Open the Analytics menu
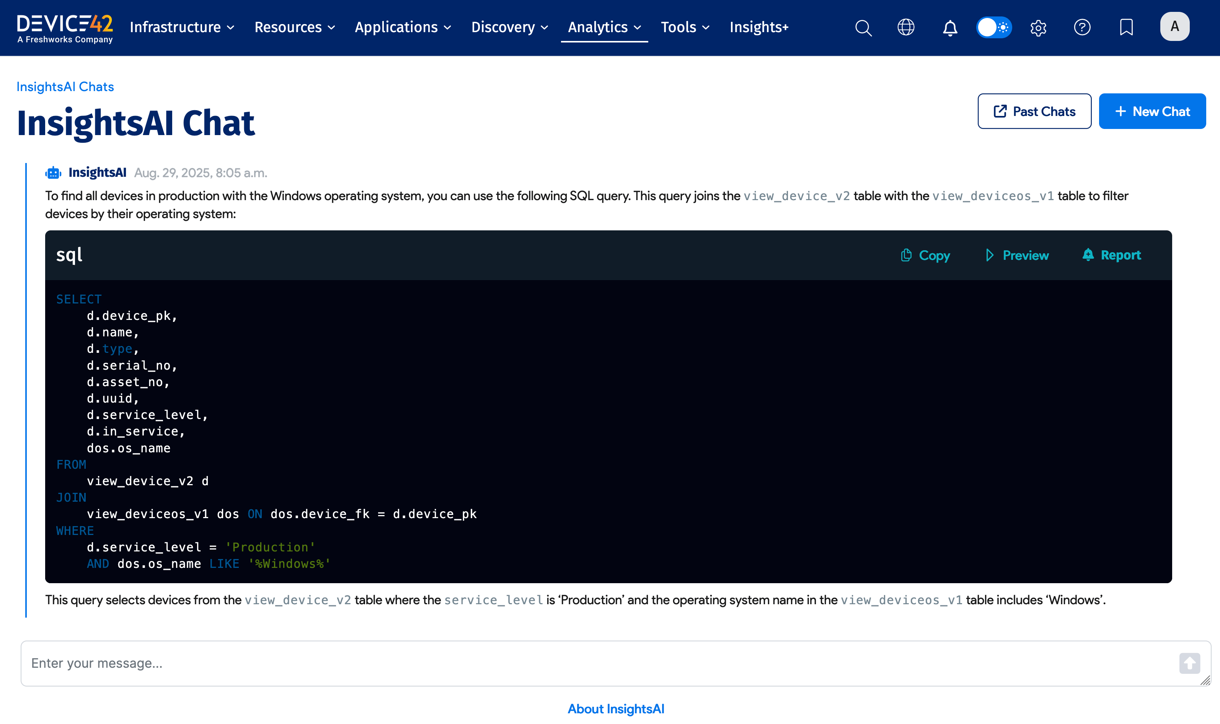Viewport: 1220px width, 724px height. tap(604, 27)
